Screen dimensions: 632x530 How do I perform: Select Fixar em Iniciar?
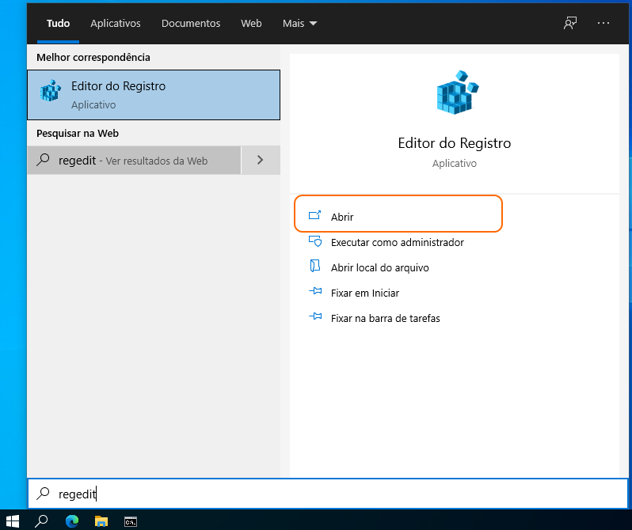pos(365,293)
